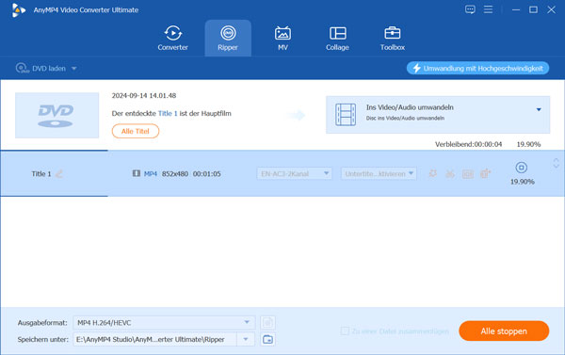This screenshot has height=355, width=565.
Task: Expand the DVD laden dropdown arrow
Action: [73, 69]
